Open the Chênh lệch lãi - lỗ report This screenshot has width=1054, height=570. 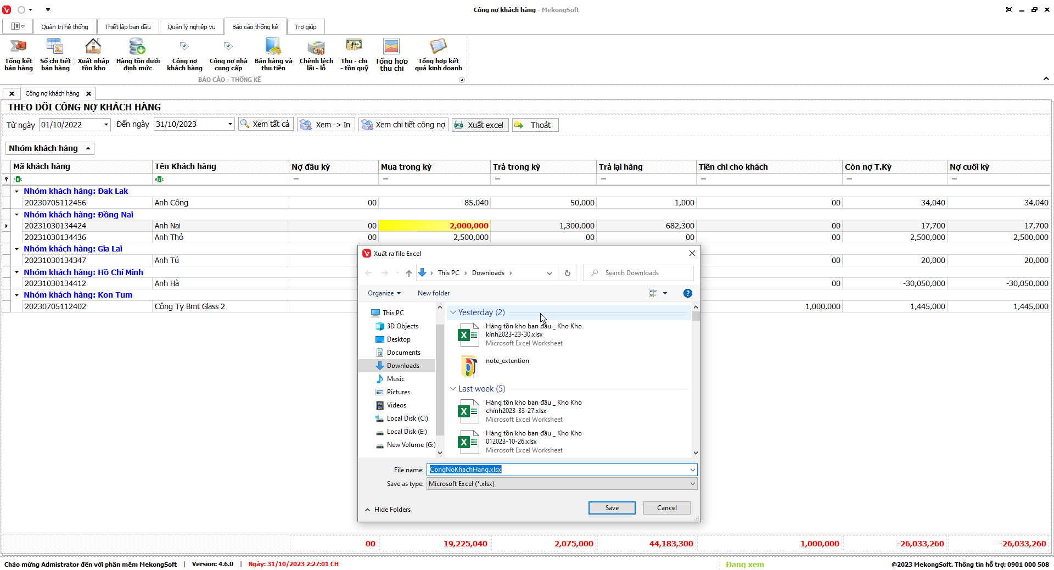tap(316, 54)
